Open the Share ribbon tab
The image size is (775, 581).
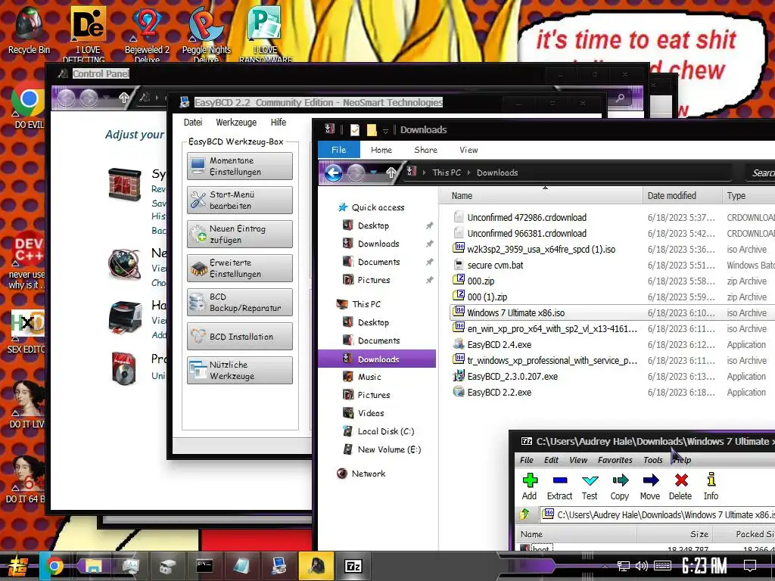point(425,150)
